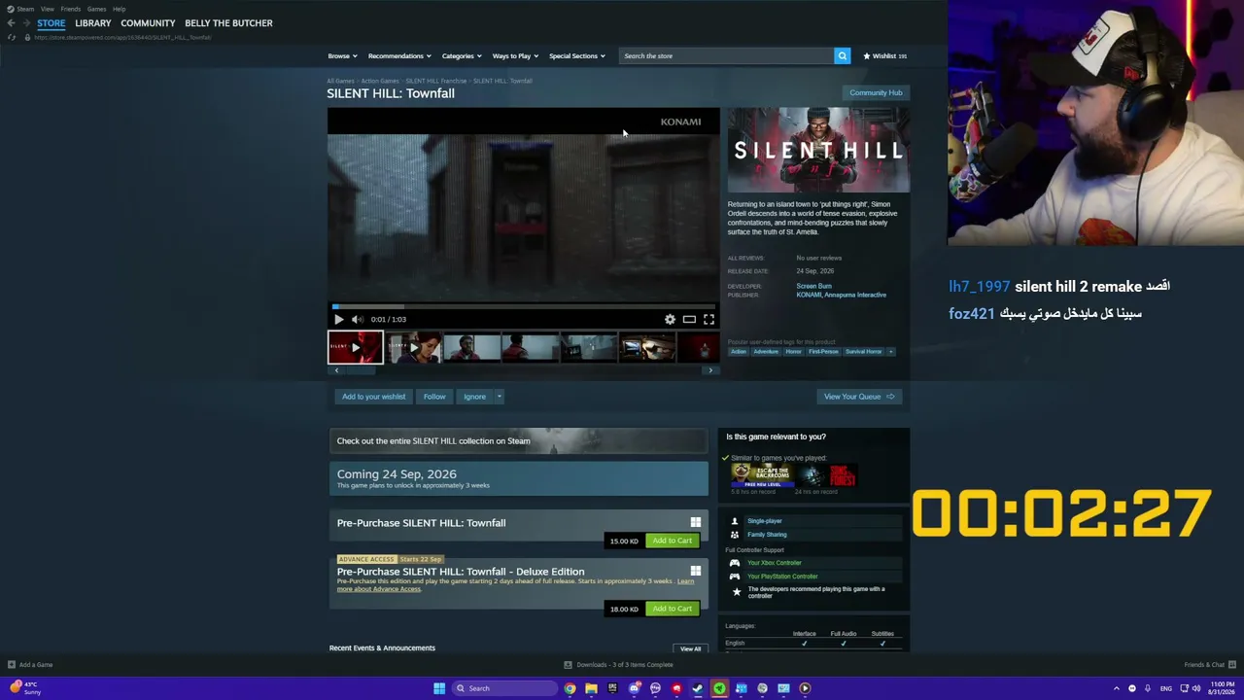Open Your PlayStation Controller support info
This screenshot has width=1244, height=700.
click(x=782, y=577)
